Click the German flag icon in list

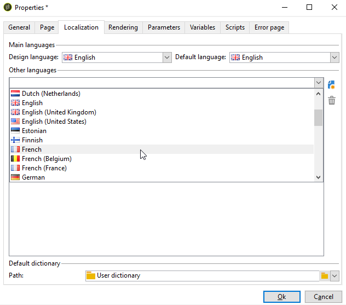click(15, 177)
